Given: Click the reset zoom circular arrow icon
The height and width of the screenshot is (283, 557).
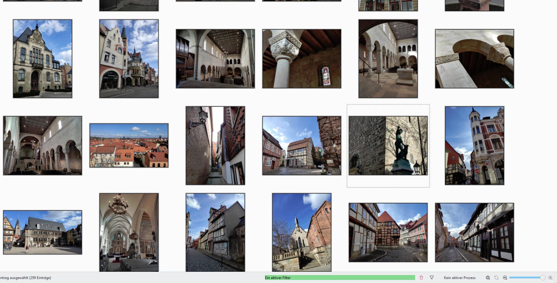Looking at the screenshot, I should pos(496,277).
